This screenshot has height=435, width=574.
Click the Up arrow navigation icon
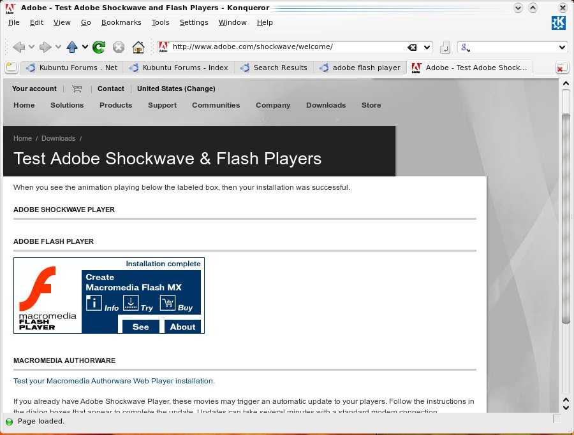pos(72,47)
